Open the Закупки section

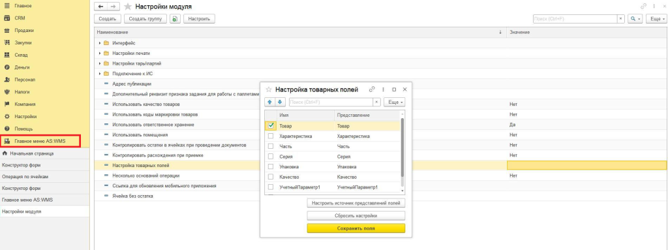pyautogui.click(x=23, y=42)
